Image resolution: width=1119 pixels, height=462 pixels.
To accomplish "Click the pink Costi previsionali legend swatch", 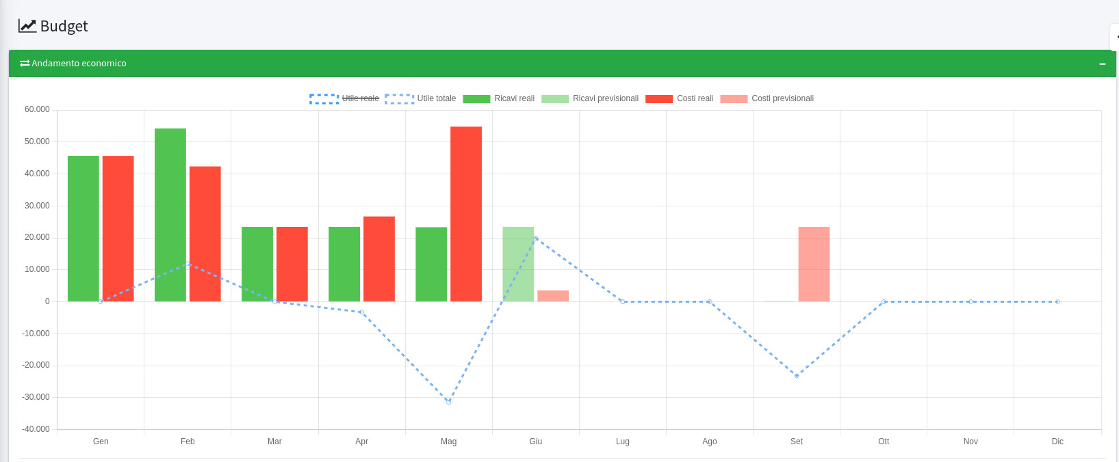I will click(x=734, y=99).
